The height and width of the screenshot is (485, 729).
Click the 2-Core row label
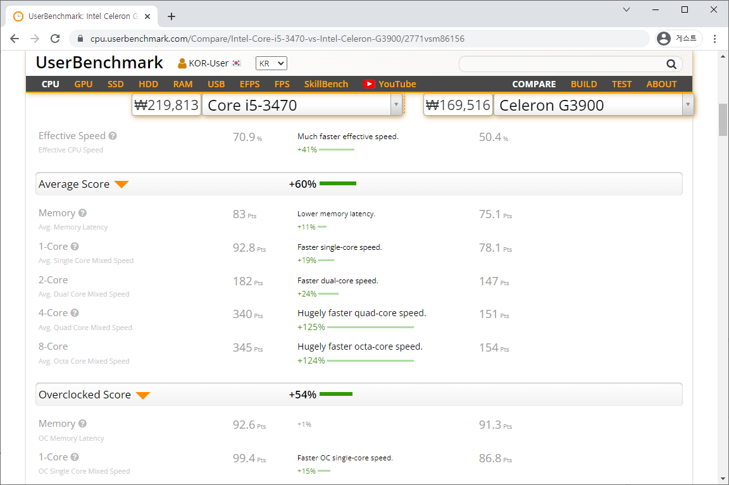point(53,279)
